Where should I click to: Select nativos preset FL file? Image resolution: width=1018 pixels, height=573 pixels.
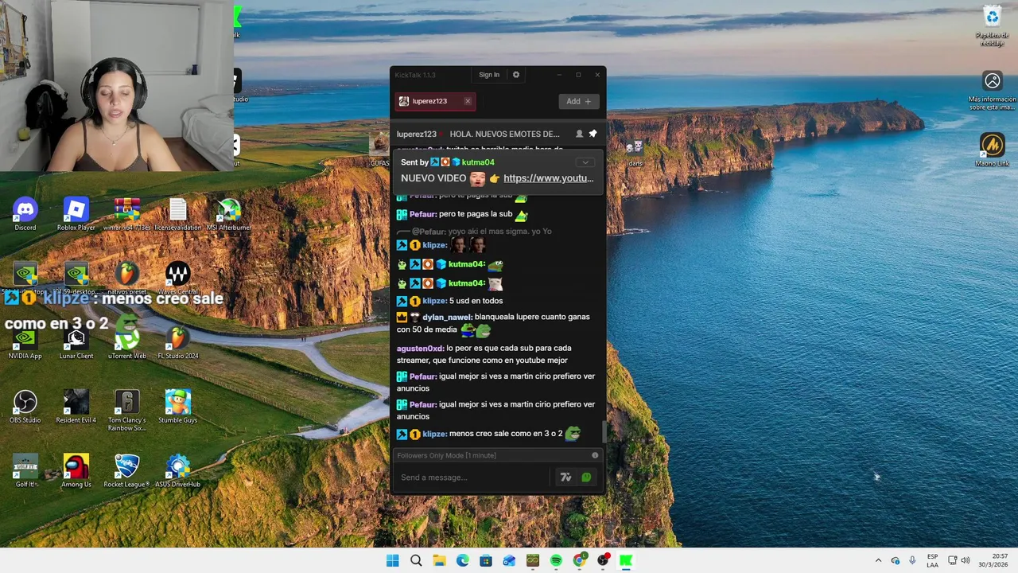coord(127,279)
